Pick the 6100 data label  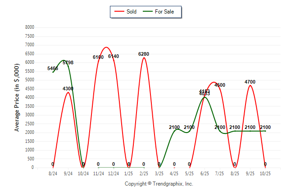[x=98, y=57]
